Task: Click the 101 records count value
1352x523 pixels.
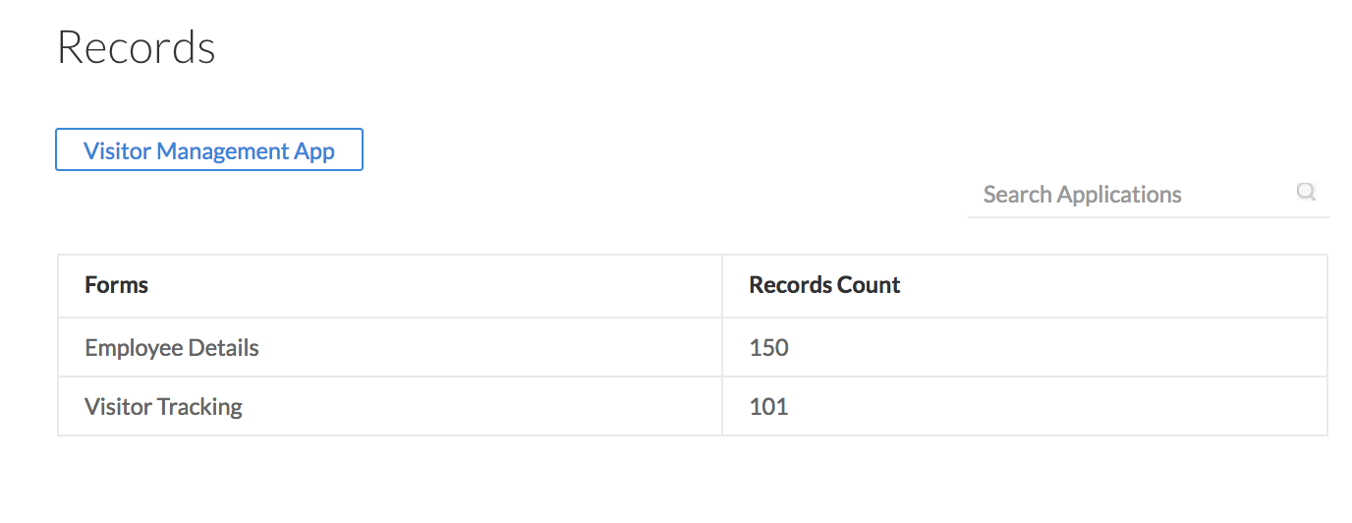Action: pos(768,407)
